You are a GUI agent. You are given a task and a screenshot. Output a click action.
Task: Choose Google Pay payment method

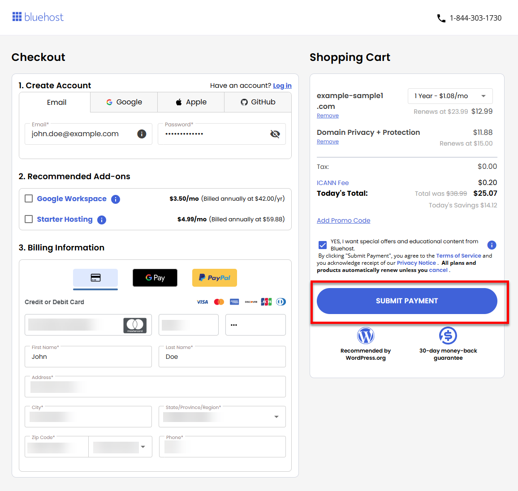155,278
